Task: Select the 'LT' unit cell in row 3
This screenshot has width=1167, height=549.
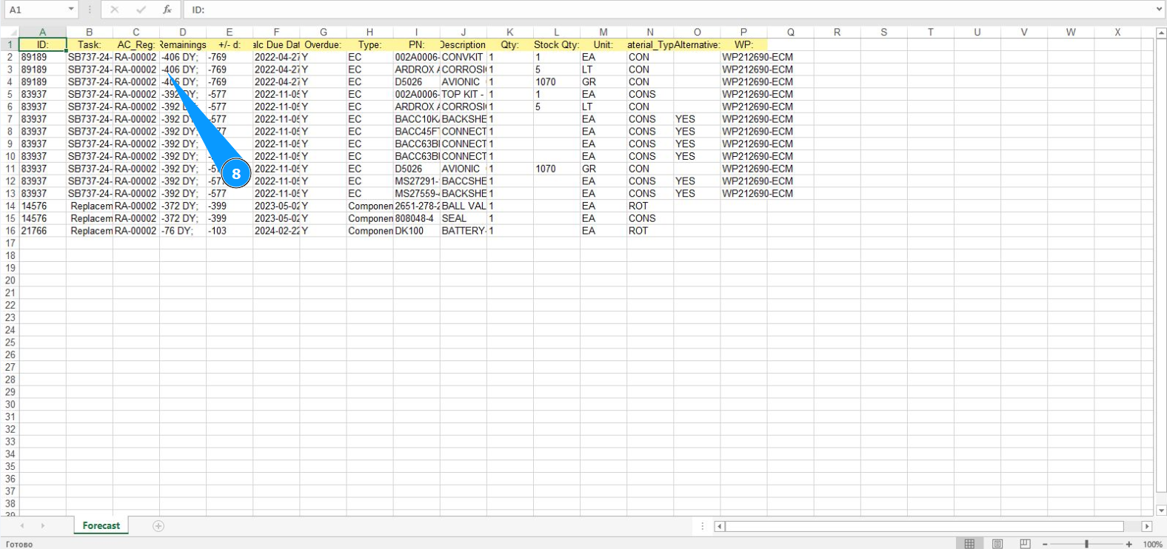Action: (603, 70)
